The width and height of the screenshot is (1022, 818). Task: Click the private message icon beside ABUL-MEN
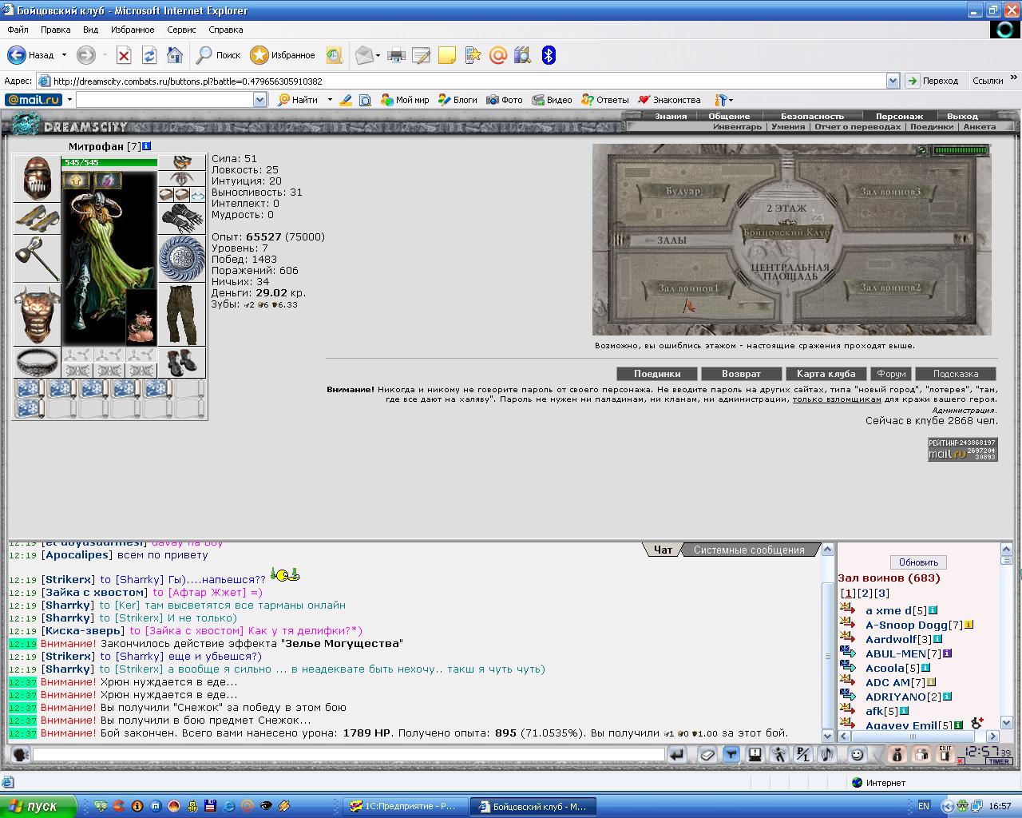pos(848,653)
